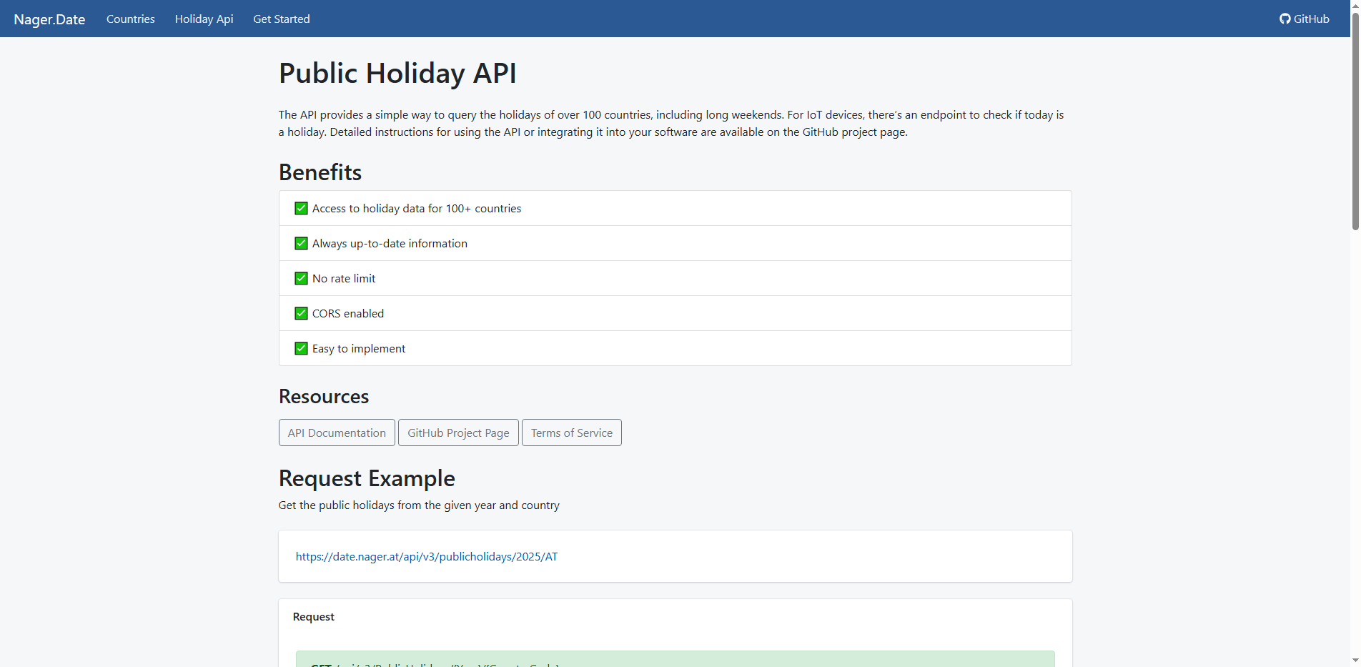
Task: Open the Holiday Api navigation item
Action: coord(204,19)
